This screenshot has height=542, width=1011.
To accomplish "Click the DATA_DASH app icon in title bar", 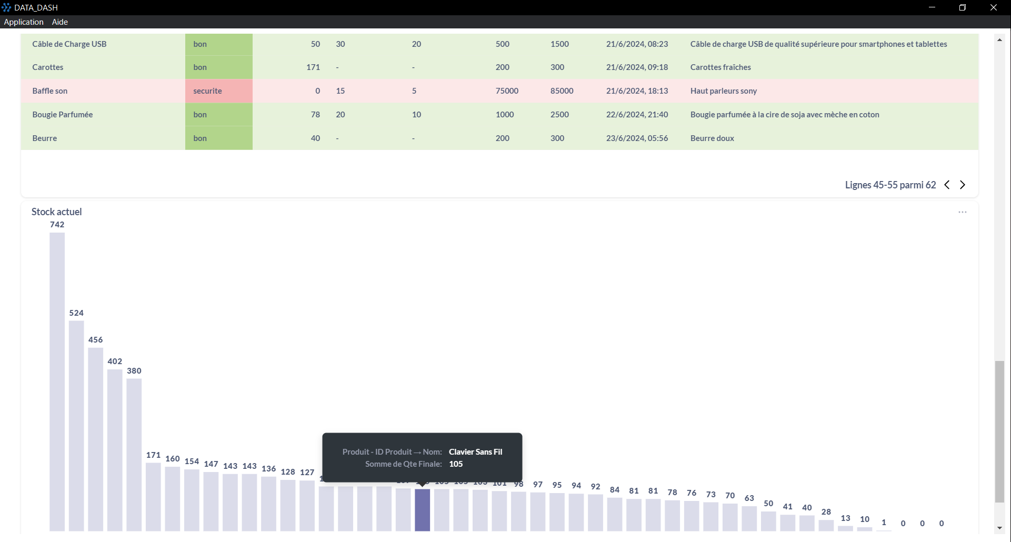I will [x=6, y=7].
